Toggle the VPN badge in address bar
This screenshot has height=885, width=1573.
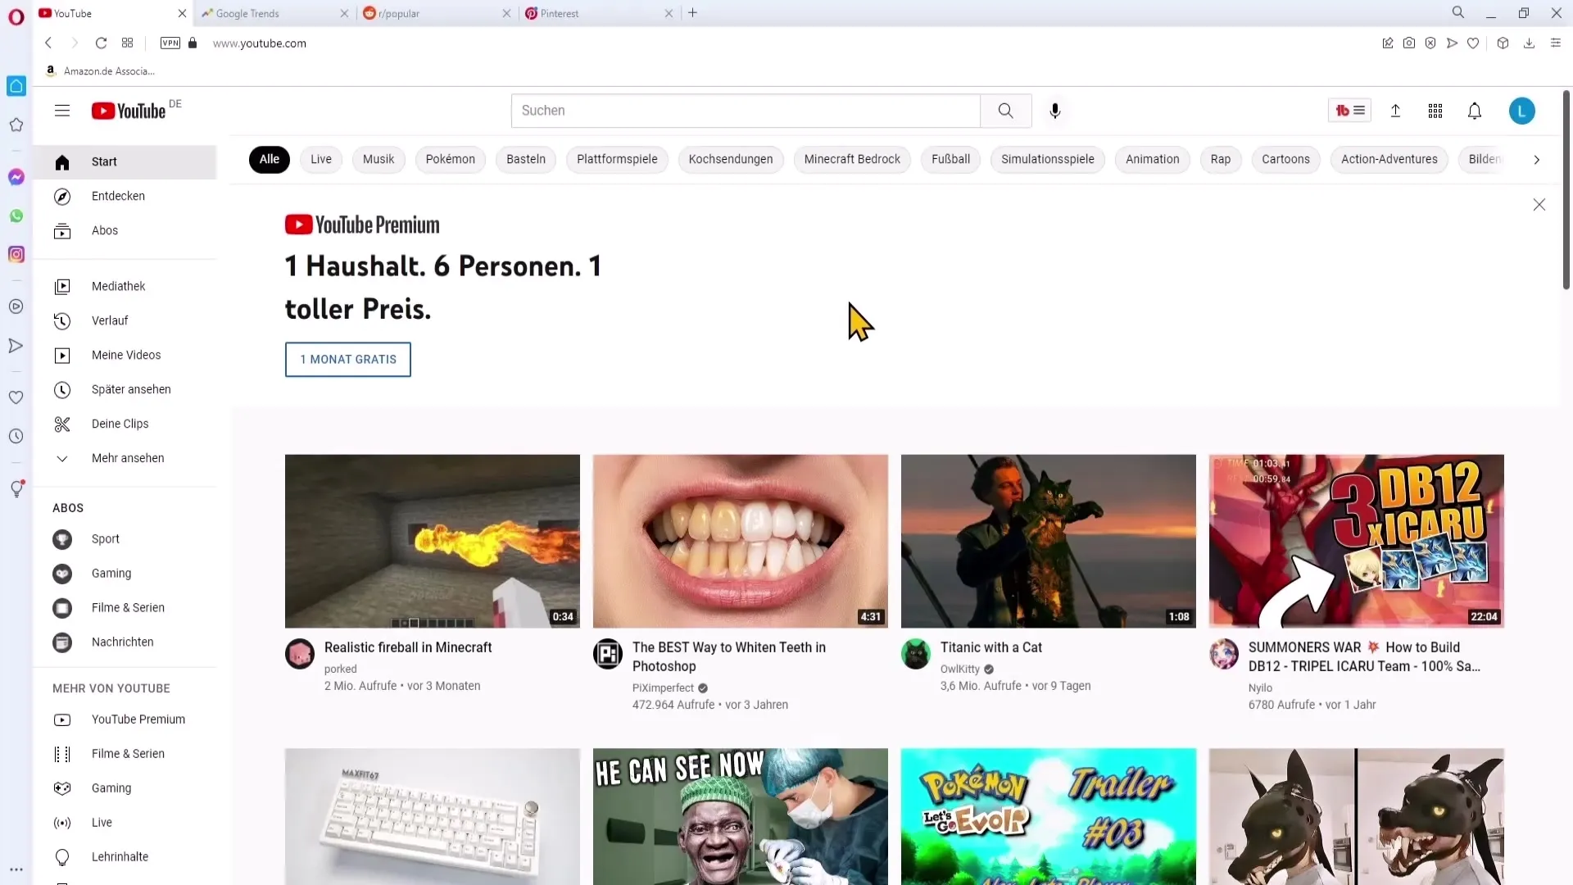coord(170,43)
